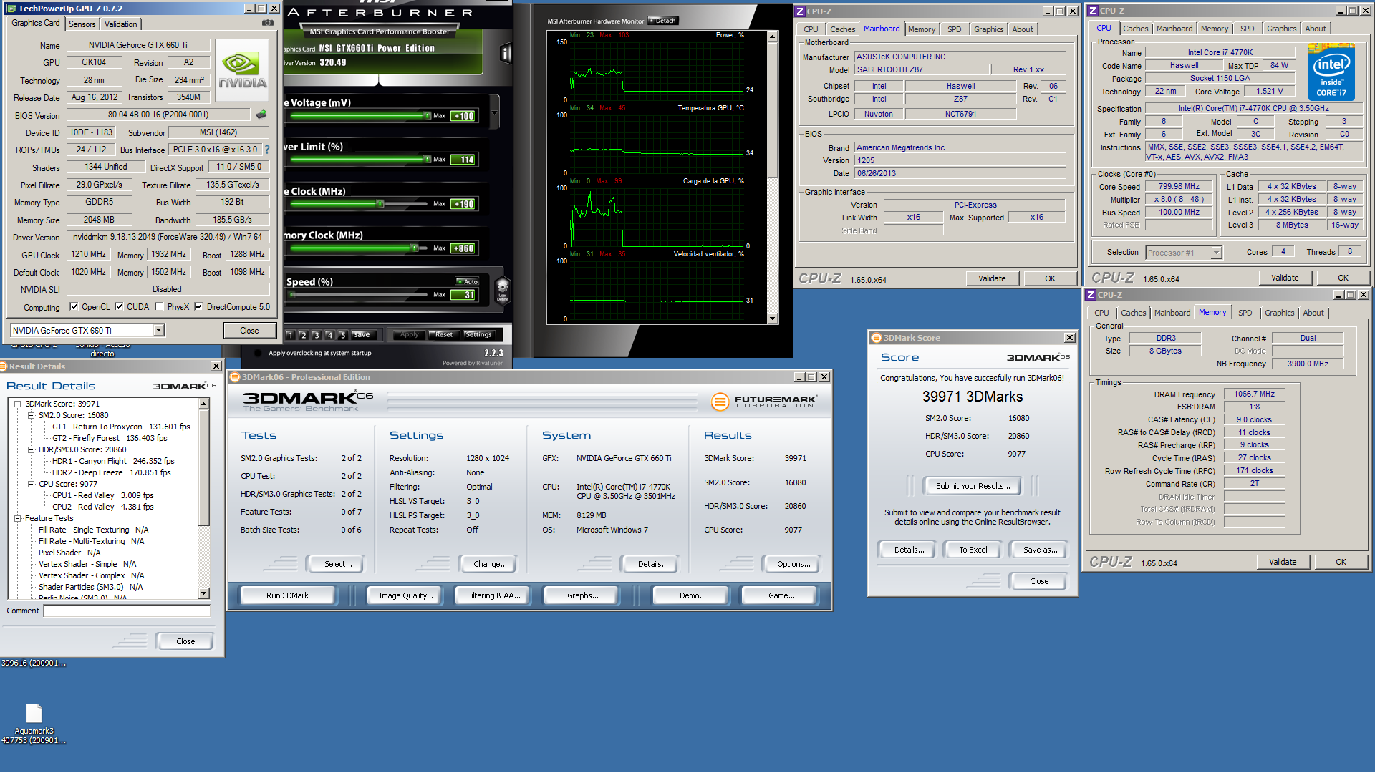
Task: Open Caches tab in CPU-Z CPU window
Action: click(1135, 29)
